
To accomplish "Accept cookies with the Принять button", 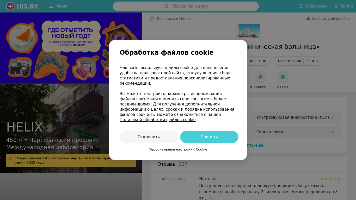I will [209, 137].
